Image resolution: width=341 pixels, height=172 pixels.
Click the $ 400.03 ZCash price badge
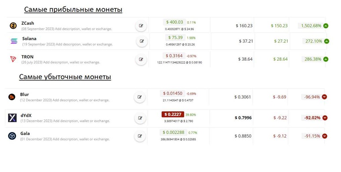(174, 22)
